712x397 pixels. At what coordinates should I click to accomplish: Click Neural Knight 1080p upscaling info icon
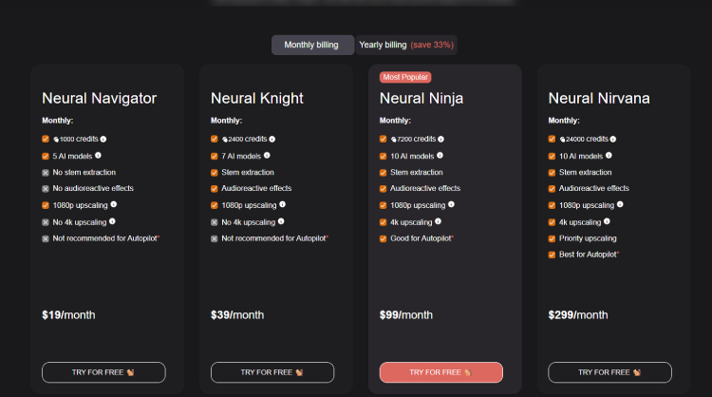pos(283,204)
